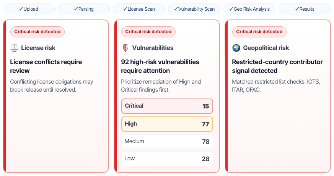
Task: Click the checkmark on the License Scan step
Action: pos(125,9)
